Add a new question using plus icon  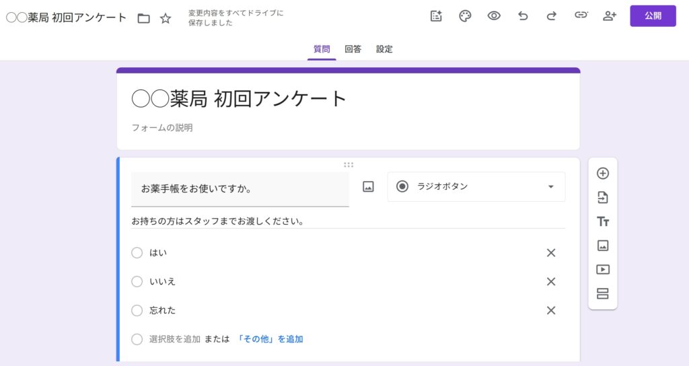(603, 174)
